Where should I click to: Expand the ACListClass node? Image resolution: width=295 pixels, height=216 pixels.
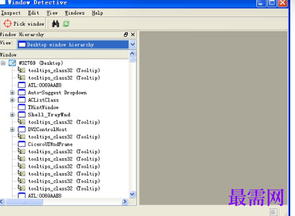coord(12,100)
